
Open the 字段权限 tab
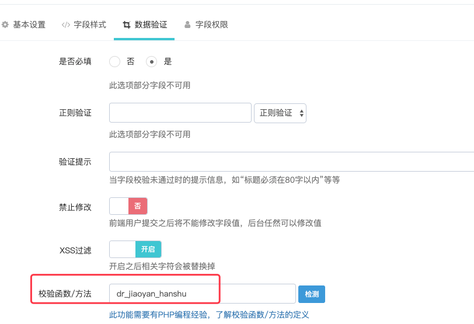tap(206, 25)
